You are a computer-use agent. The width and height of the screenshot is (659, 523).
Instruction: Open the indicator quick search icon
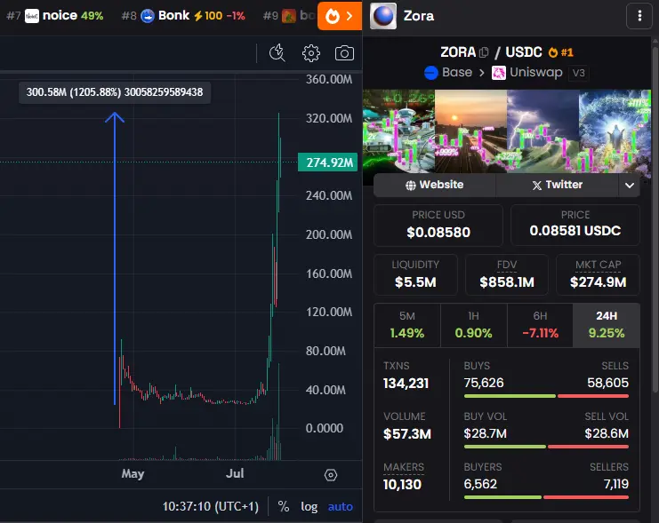point(277,53)
